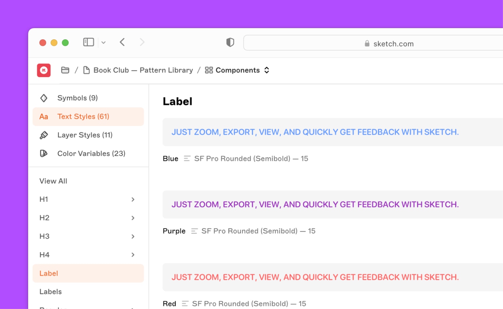Viewport: 503px width, 309px height.
Task: Select the Symbols diamond icon
Action: pos(44,98)
